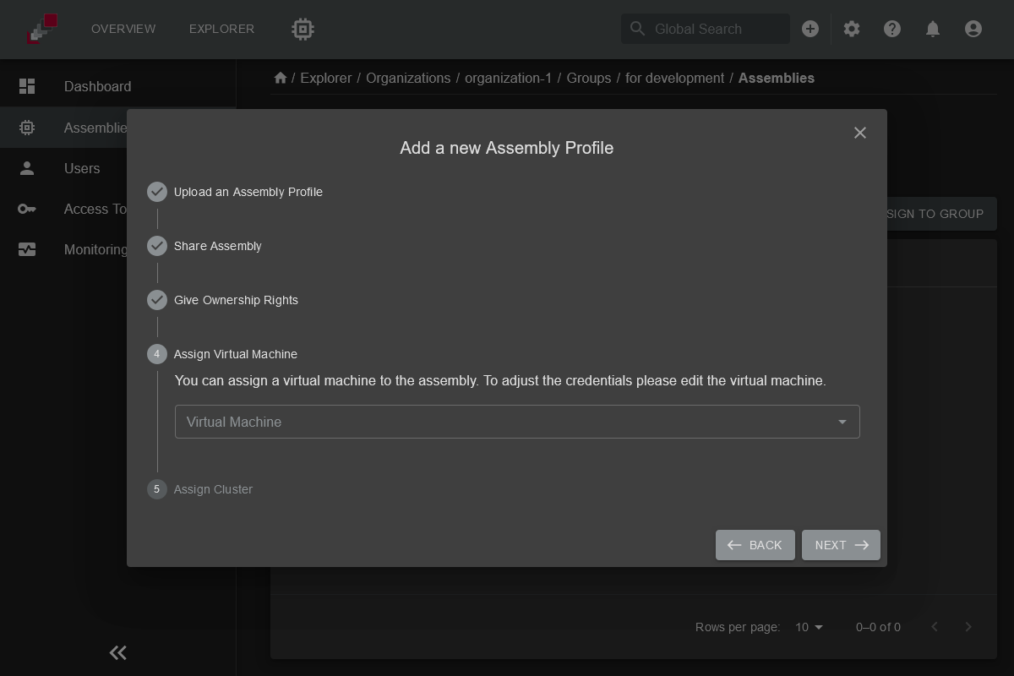This screenshot has height=676, width=1014.
Task: Go to step Give Ownership Rights
Action: [x=223, y=300]
